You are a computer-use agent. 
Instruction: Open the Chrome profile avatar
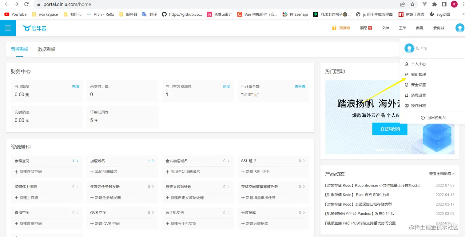pos(454,4)
